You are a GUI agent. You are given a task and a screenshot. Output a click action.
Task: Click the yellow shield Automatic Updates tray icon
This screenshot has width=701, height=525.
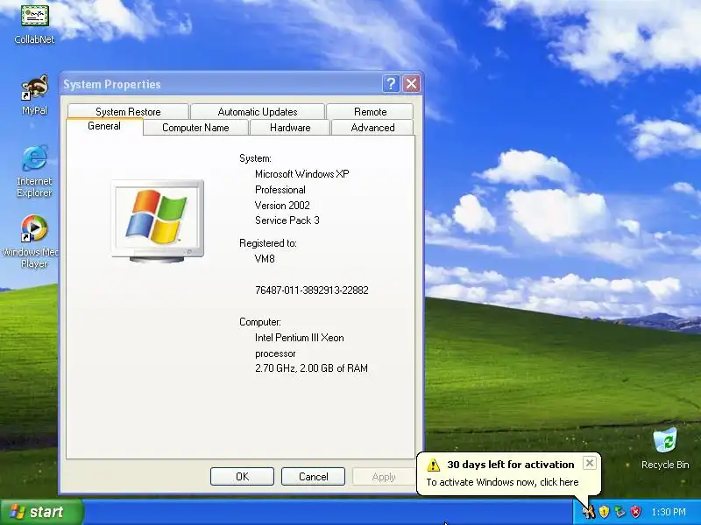coord(604,512)
